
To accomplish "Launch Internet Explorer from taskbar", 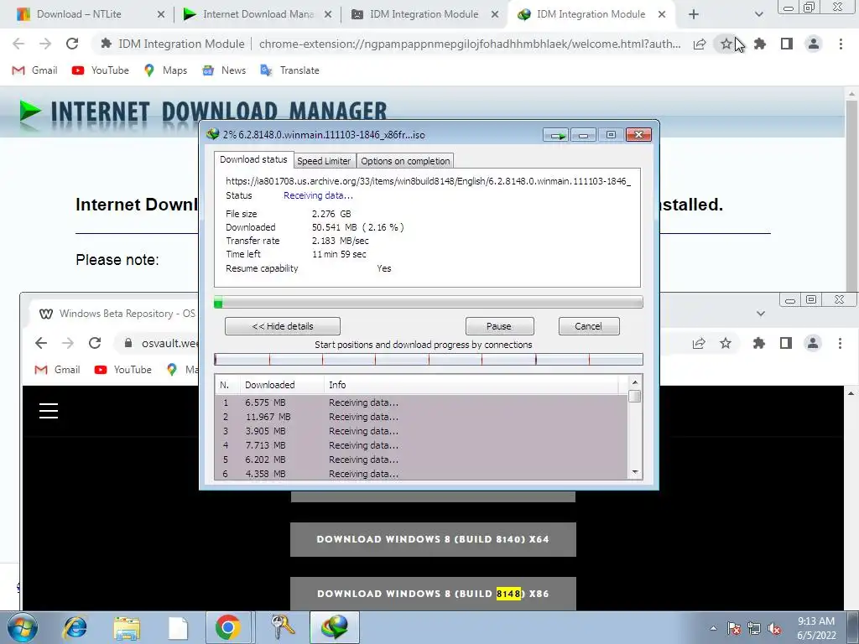I will (75, 627).
